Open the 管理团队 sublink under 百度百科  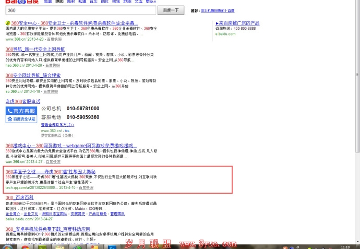(x=117, y=214)
